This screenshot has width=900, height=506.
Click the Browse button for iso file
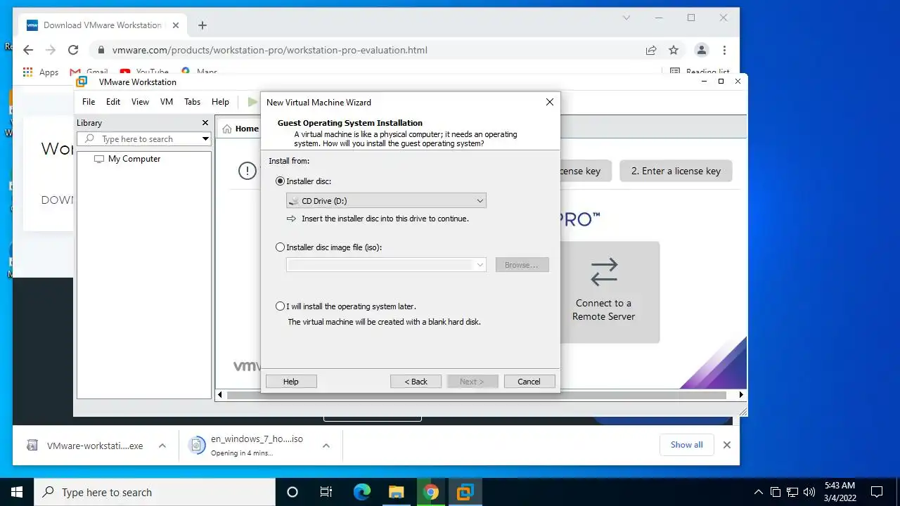(522, 265)
